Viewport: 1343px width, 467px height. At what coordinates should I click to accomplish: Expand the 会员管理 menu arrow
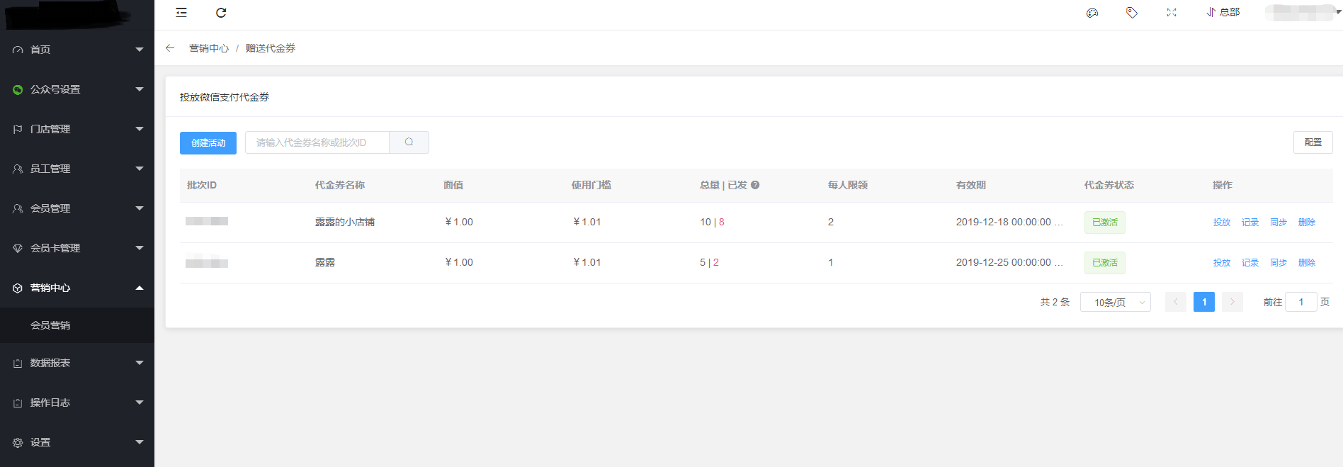[x=140, y=208]
